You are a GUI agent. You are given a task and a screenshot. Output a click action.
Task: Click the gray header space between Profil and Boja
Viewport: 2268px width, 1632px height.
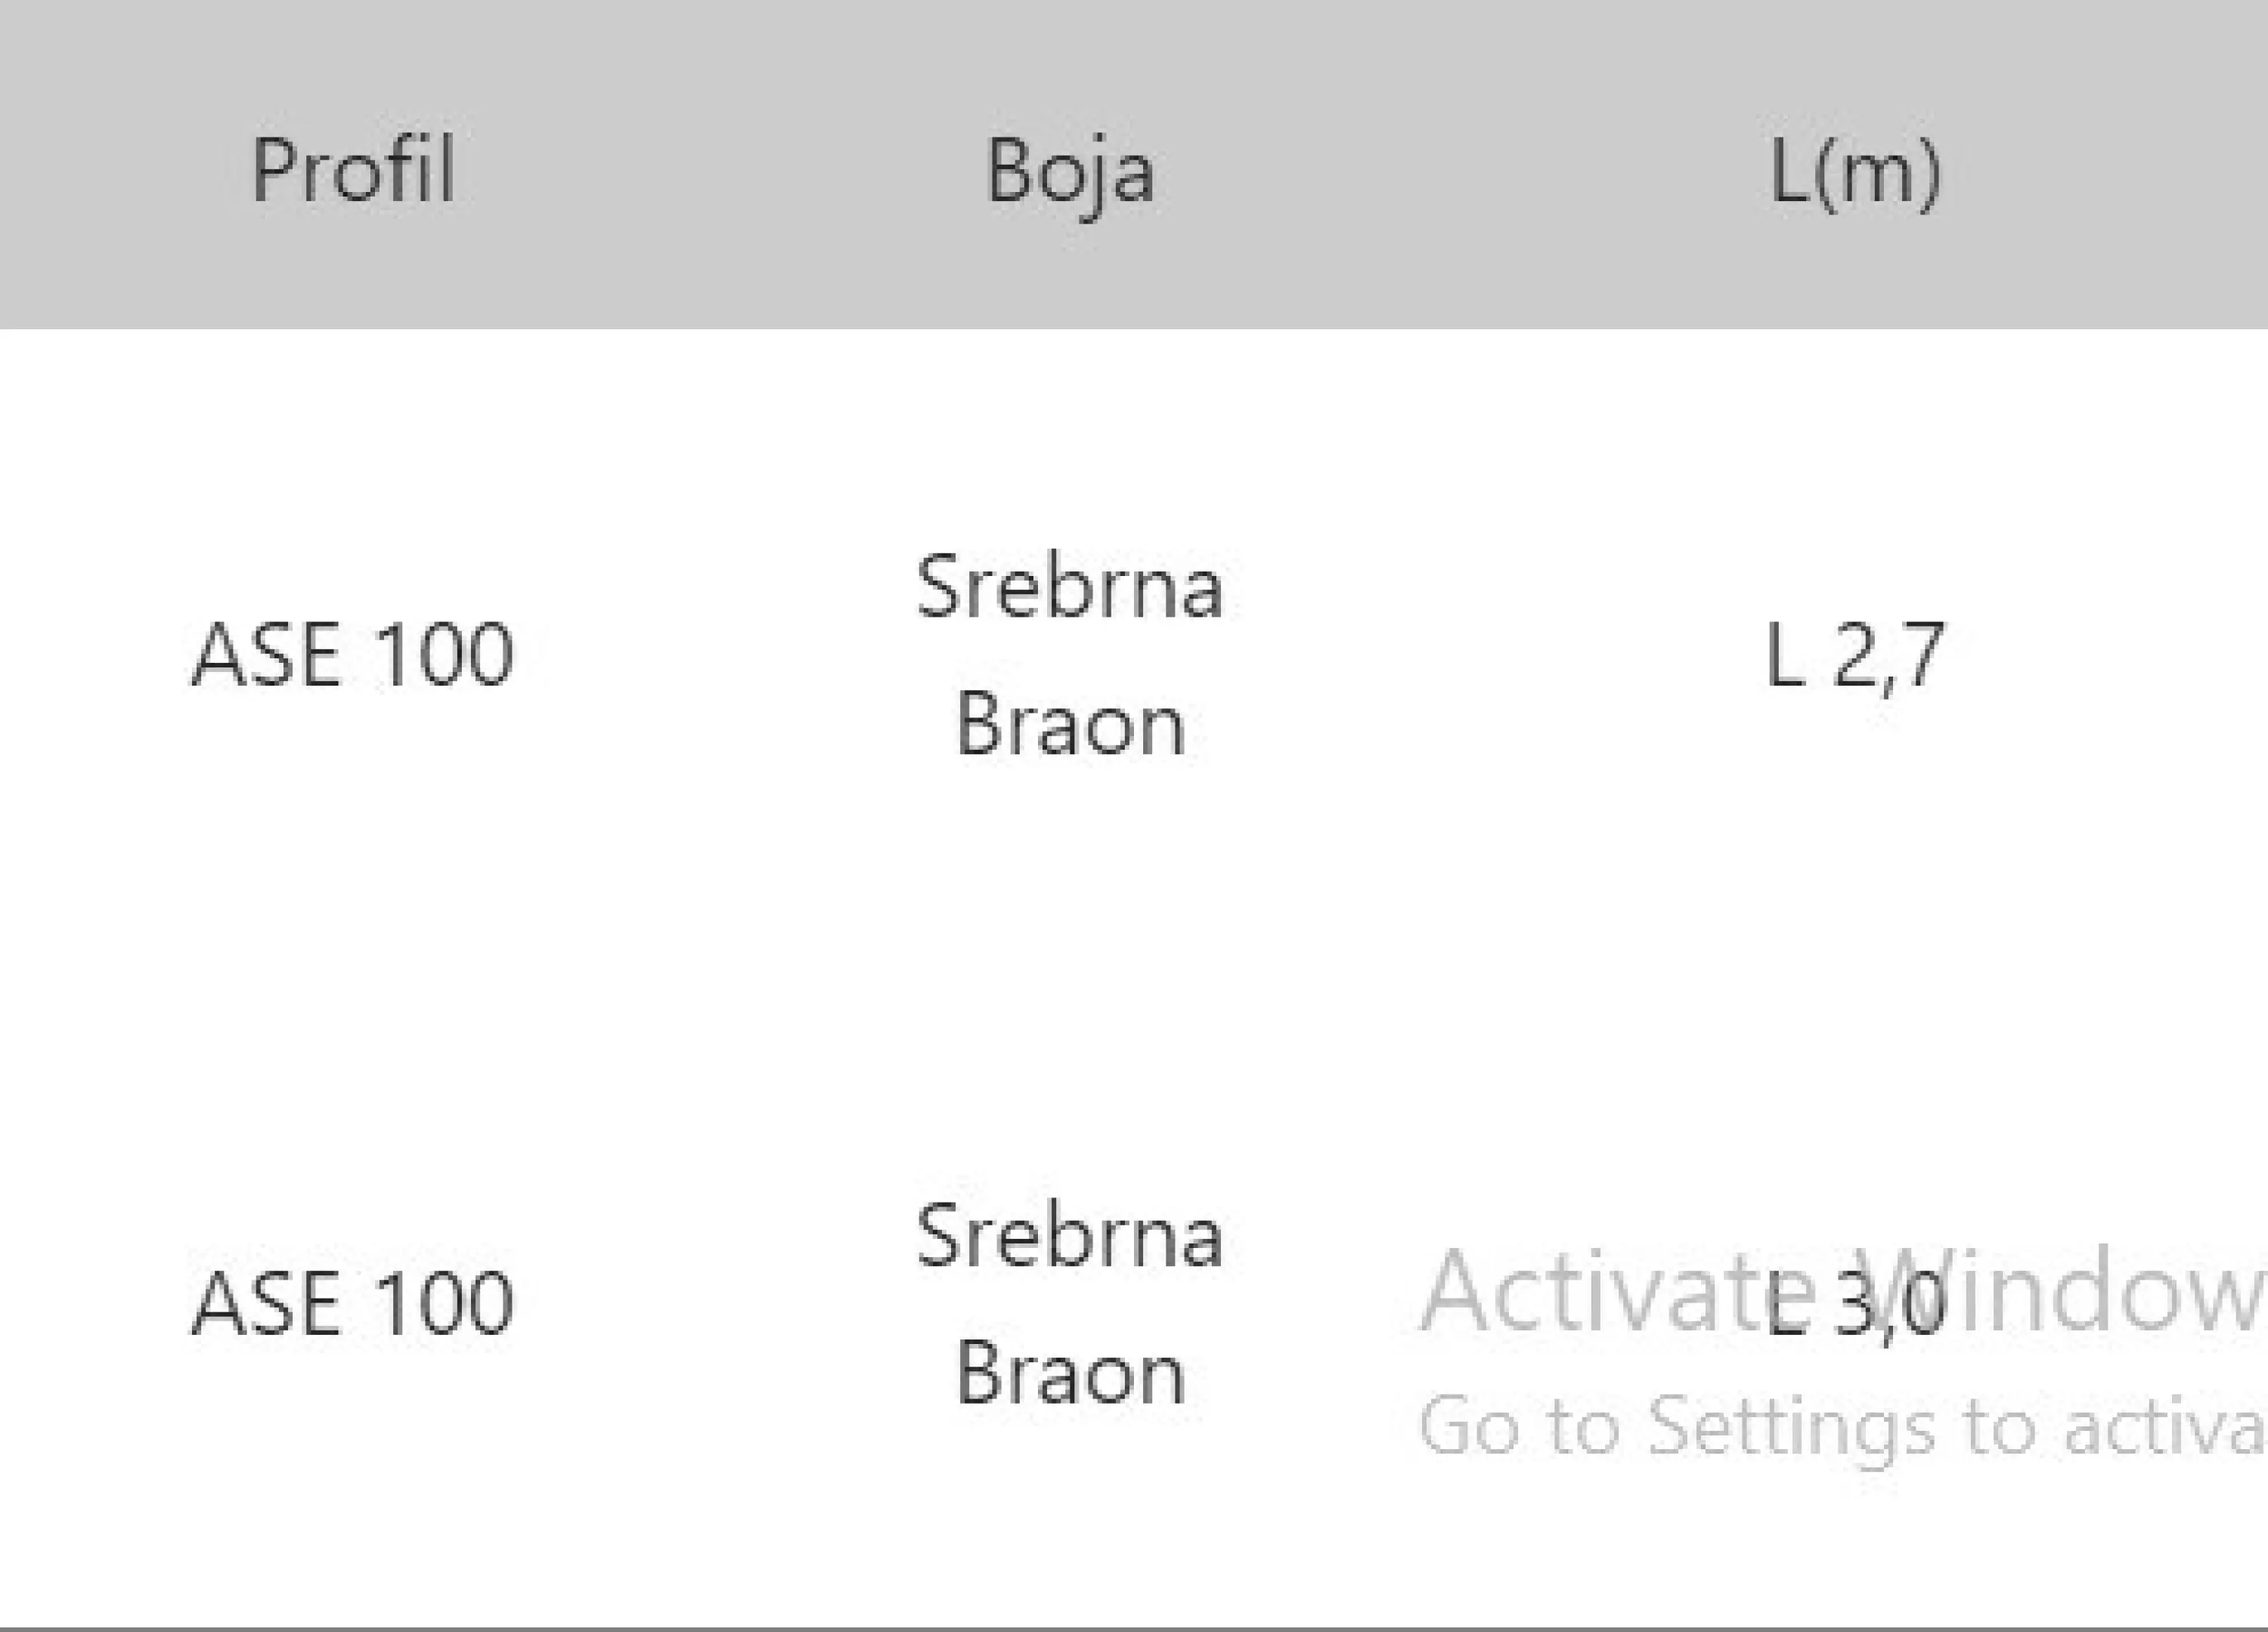(720, 165)
